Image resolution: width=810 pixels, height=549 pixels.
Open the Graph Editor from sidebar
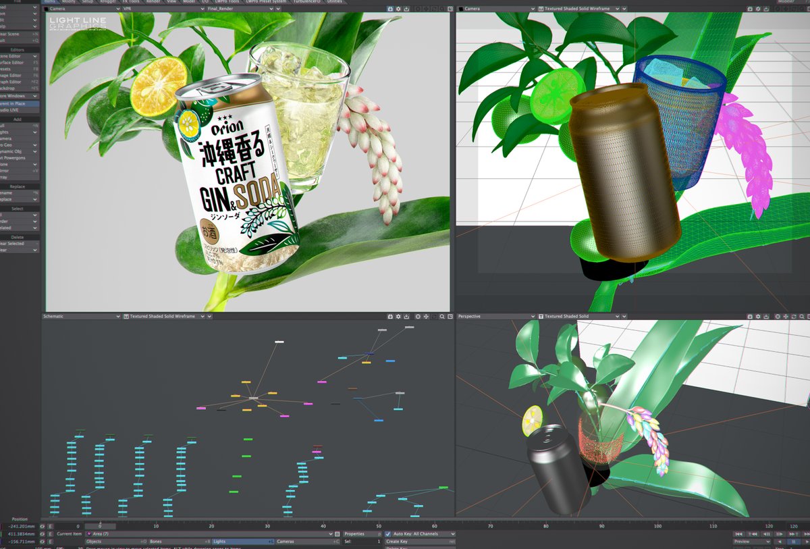[x=20, y=82]
